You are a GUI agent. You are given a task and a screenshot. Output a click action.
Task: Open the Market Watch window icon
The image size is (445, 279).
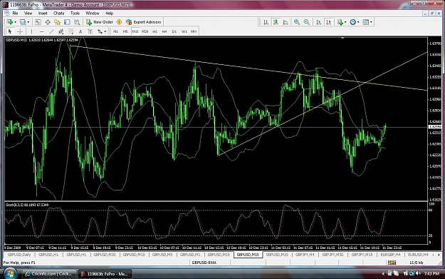pos(38,22)
